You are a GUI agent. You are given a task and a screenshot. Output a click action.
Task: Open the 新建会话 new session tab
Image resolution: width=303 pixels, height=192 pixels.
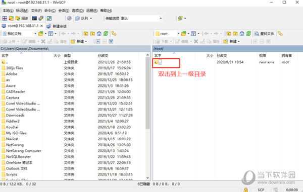pos(57,26)
